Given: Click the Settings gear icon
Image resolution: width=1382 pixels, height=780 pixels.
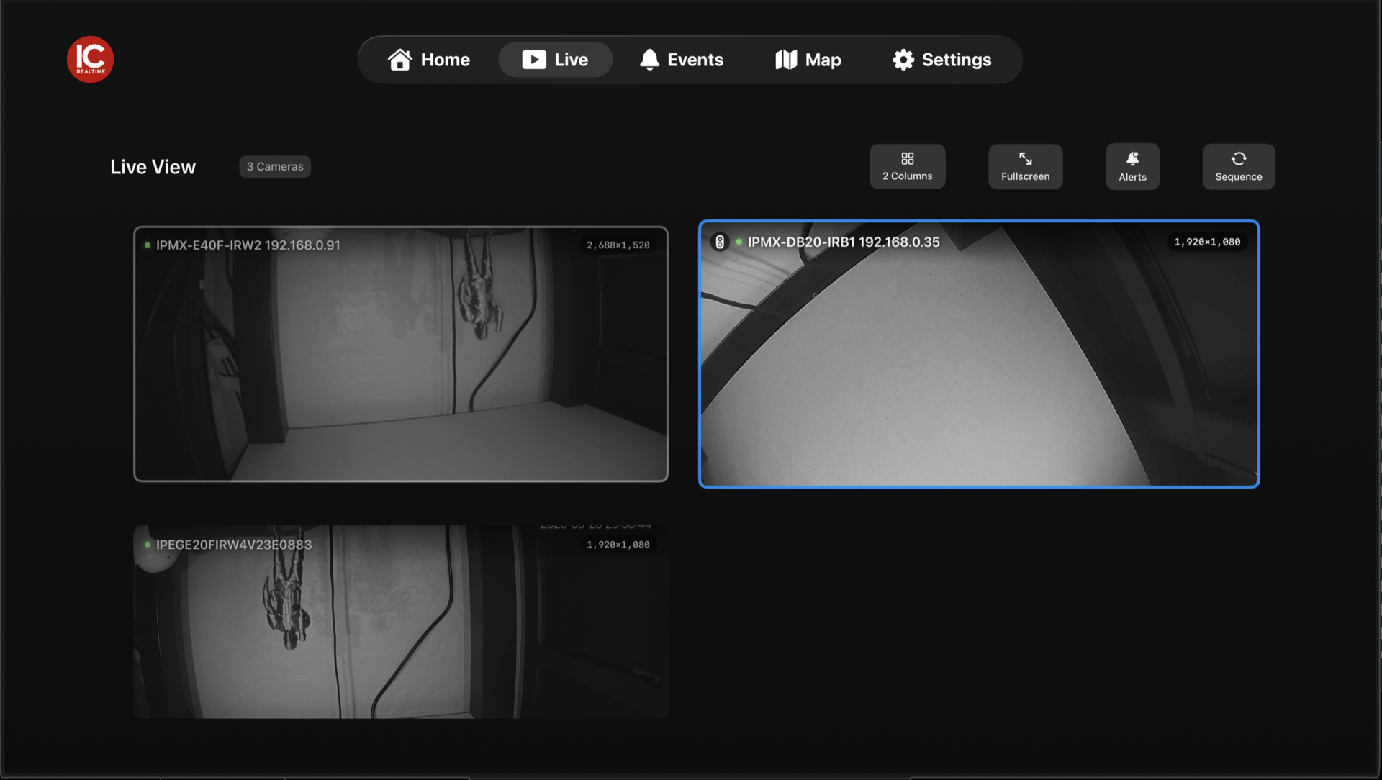Looking at the screenshot, I should click(903, 60).
